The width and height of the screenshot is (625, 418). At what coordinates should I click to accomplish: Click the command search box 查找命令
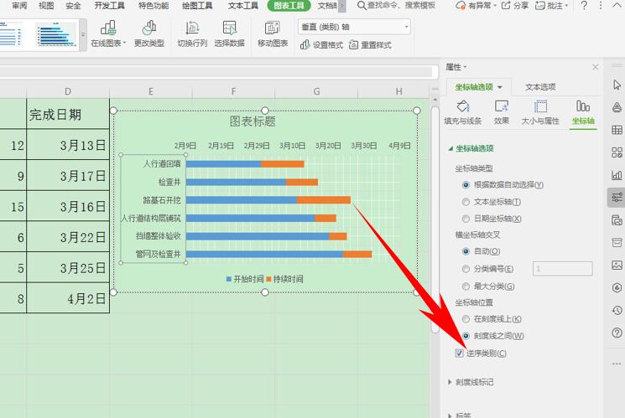tap(396, 6)
